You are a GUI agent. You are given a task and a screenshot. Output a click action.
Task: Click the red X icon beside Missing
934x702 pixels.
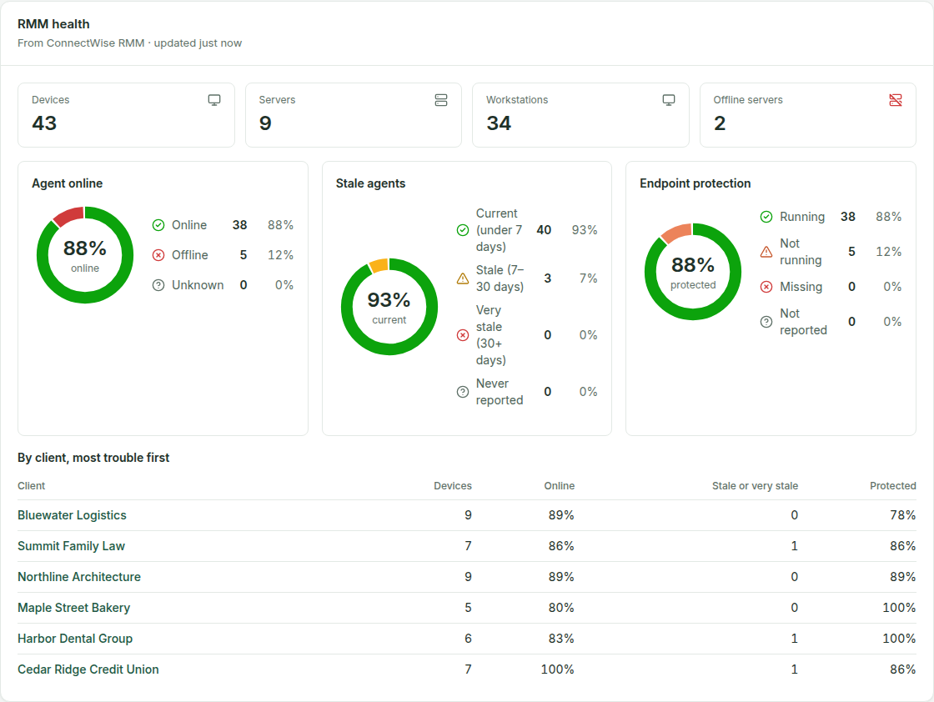tap(766, 287)
